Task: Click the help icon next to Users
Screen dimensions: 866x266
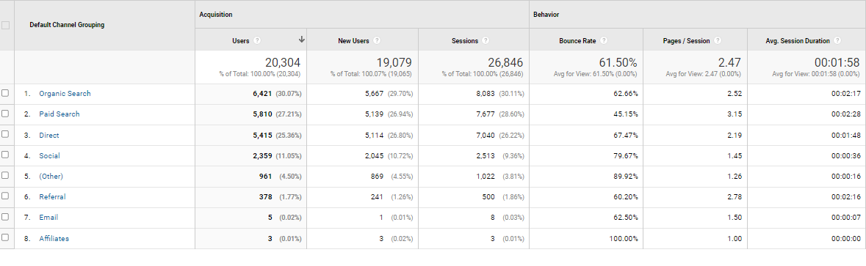Action: (x=257, y=41)
